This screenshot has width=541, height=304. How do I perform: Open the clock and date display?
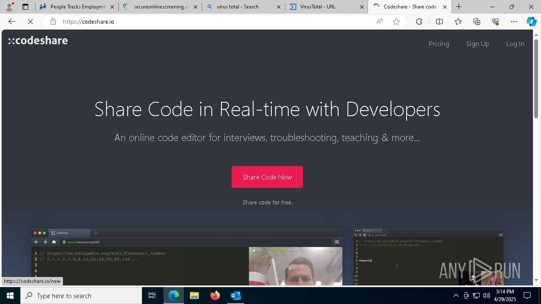click(x=505, y=296)
